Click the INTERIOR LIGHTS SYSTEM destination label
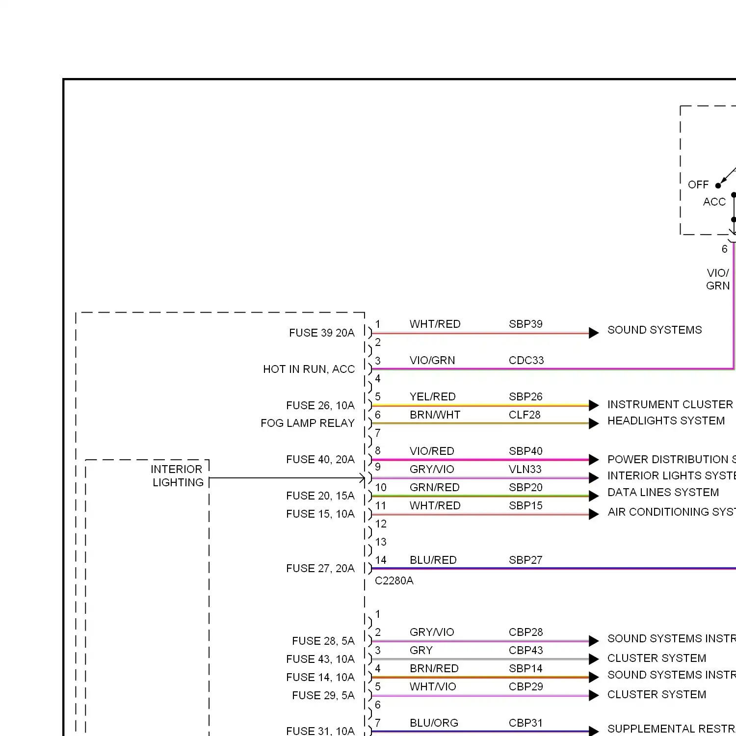The height and width of the screenshot is (736, 736). (671, 475)
